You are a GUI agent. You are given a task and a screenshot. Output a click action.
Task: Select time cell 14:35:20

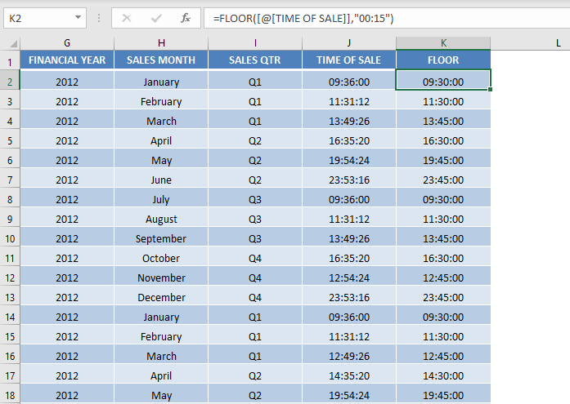click(x=349, y=374)
